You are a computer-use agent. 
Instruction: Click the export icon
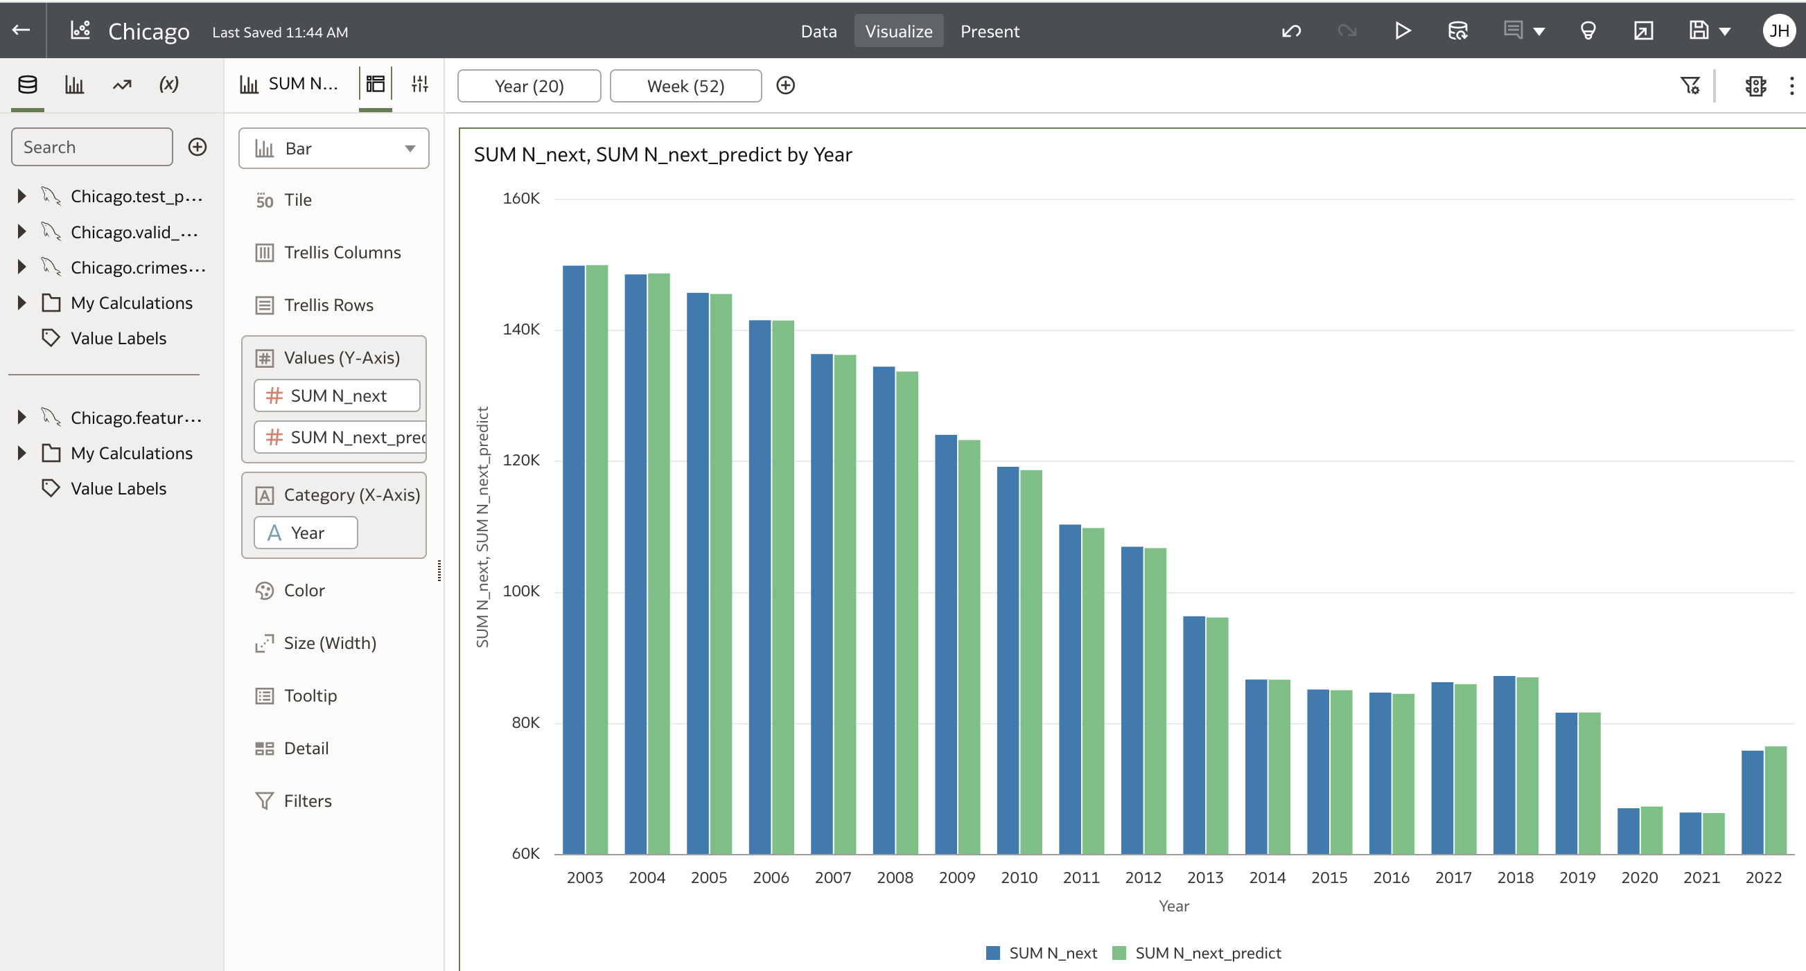[x=1643, y=31]
